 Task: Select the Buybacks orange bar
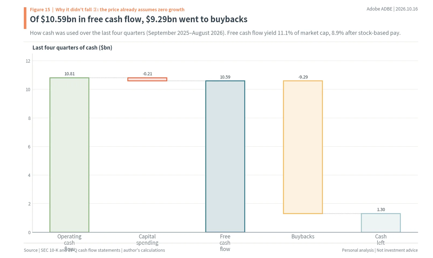pos(303,147)
